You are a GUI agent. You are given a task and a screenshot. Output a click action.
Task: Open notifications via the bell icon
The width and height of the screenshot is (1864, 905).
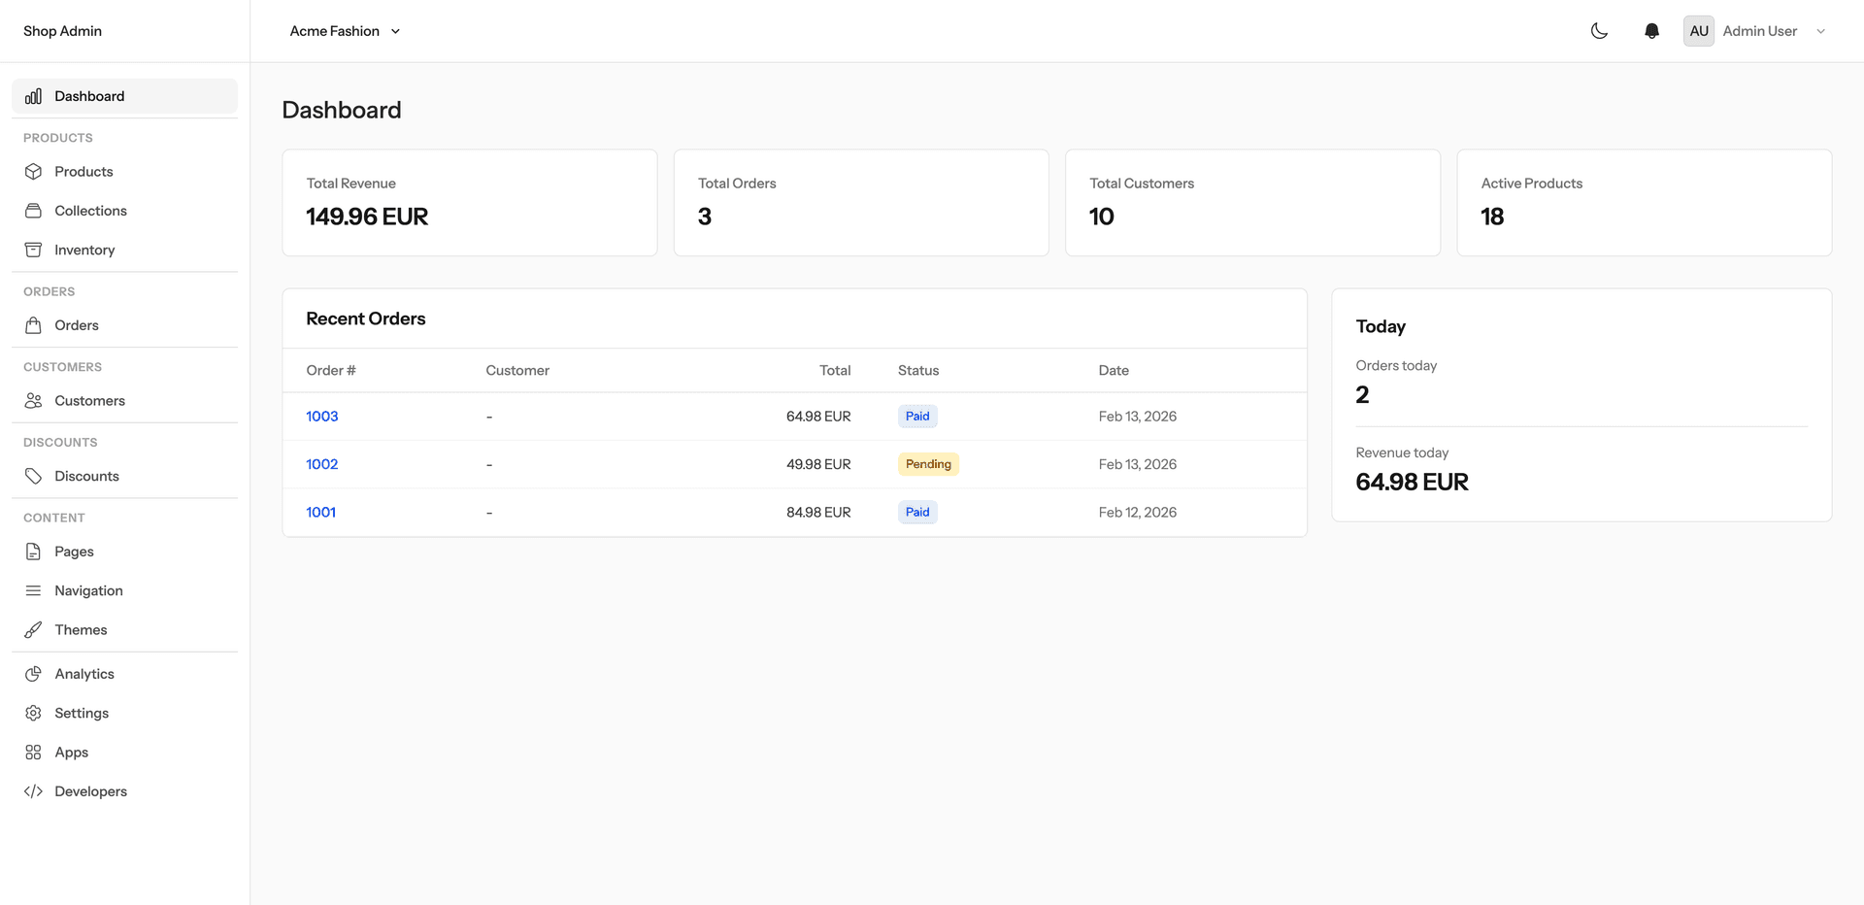[x=1651, y=30]
